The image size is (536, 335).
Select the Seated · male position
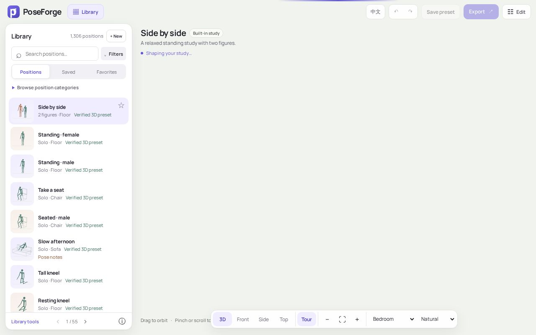pos(69,222)
